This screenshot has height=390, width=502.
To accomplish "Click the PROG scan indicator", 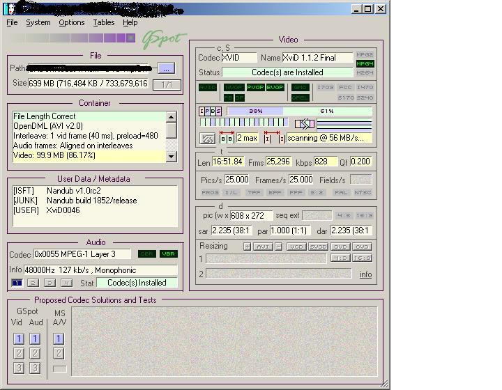I will pyautogui.click(x=210, y=192).
